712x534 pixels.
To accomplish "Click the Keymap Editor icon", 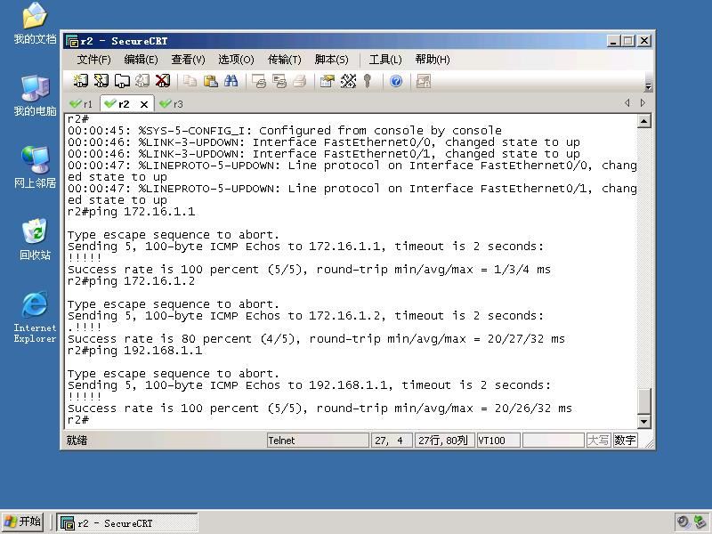I will pos(348,81).
